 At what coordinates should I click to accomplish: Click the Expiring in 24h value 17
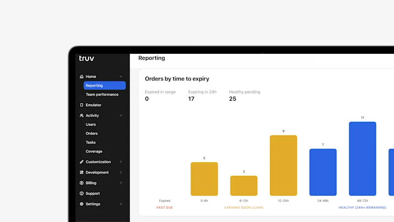click(x=191, y=99)
